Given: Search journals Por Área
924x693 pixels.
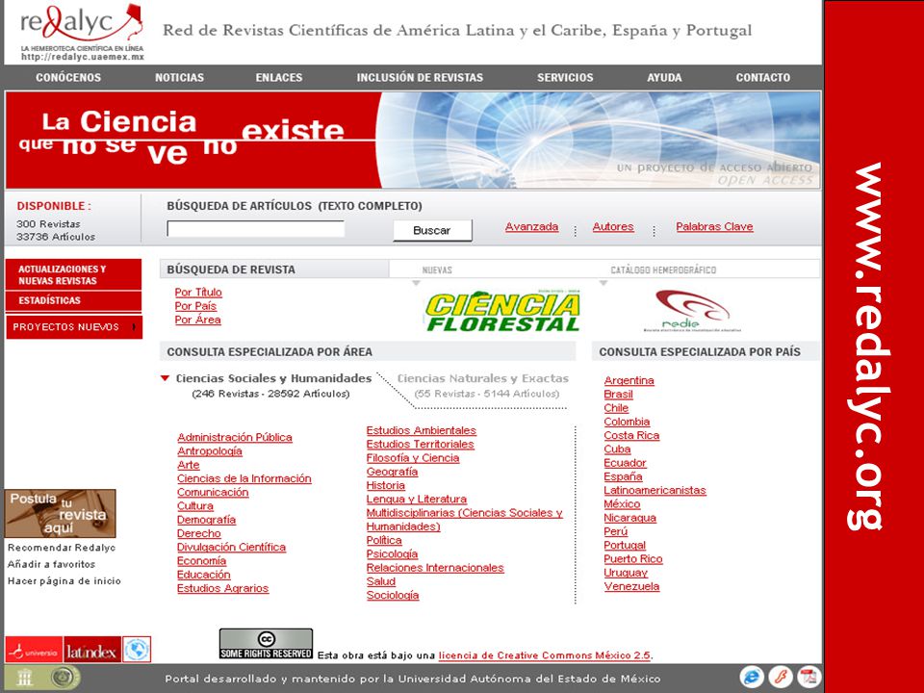Looking at the screenshot, I should pyautogui.click(x=198, y=320).
